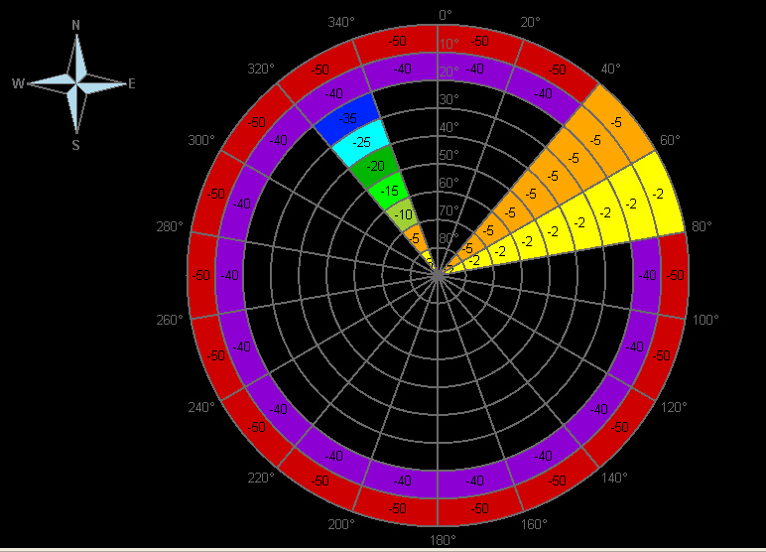766x552 pixels.
Task: Click the S letter below compass
Action: [76, 145]
